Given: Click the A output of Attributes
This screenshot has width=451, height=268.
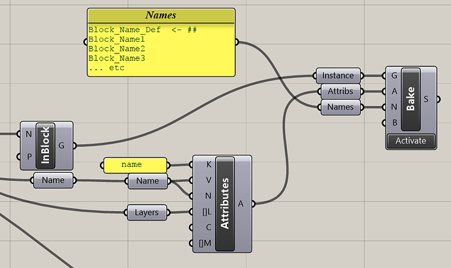Looking at the screenshot, I should (241, 203).
